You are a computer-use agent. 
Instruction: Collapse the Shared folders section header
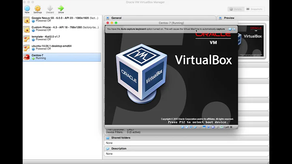click(x=187, y=138)
